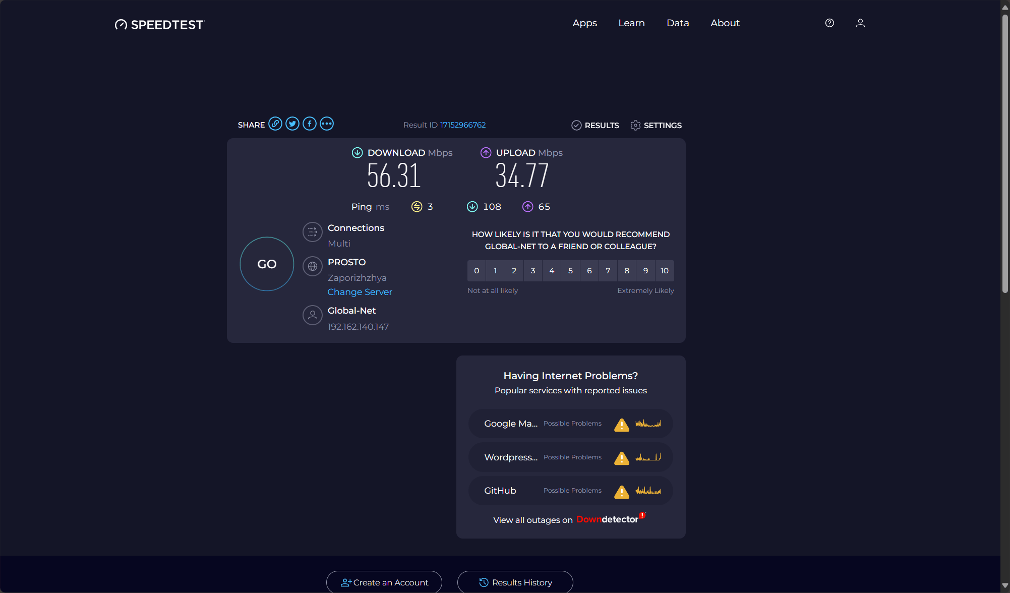Click the idle ping latency icon
Viewport: 1010px width, 593px height.
417,207
